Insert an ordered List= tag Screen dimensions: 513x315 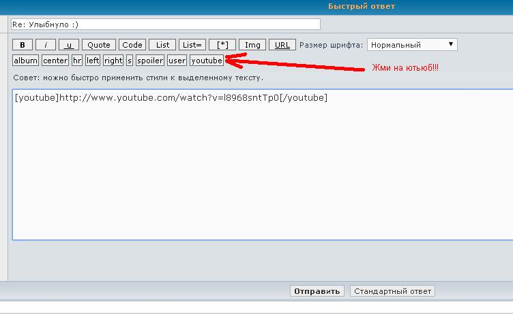[x=192, y=45]
